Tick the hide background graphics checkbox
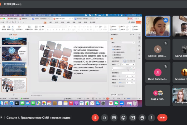Image resolution: width=187 pixels, height=125 pixels. [x=112, y=58]
